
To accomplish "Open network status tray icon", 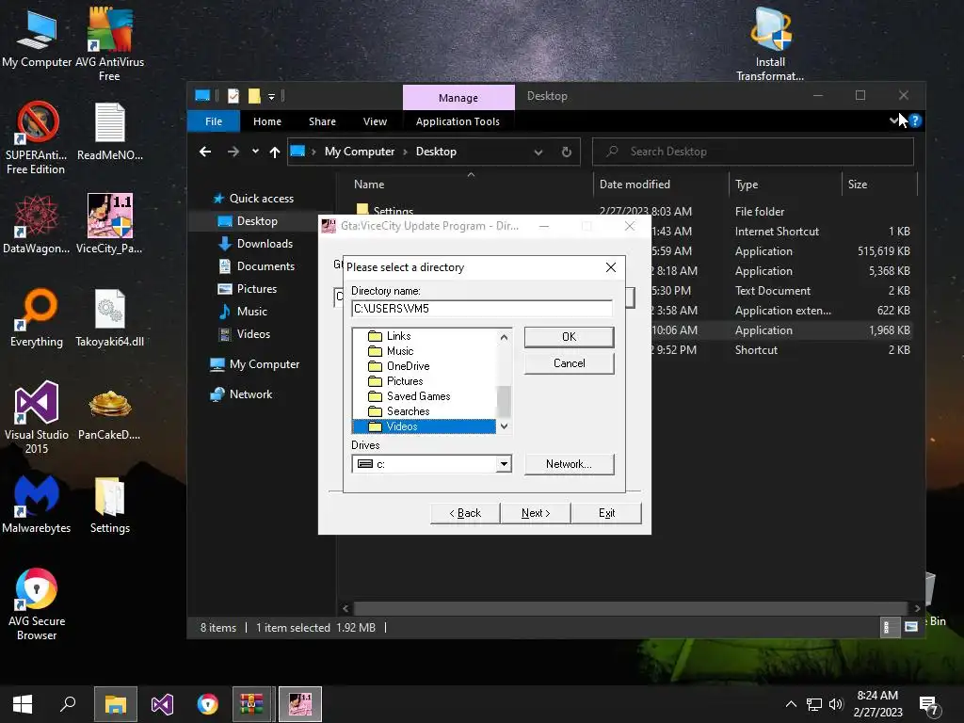I will point(814,704).
